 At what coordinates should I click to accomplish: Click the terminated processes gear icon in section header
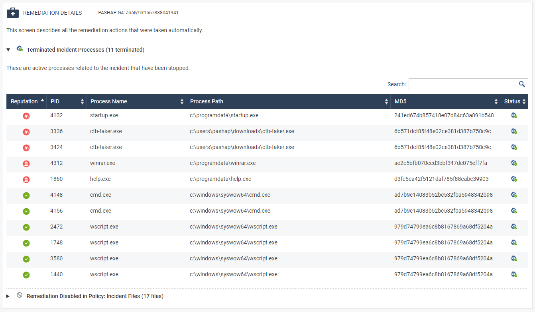click(20, 49)
